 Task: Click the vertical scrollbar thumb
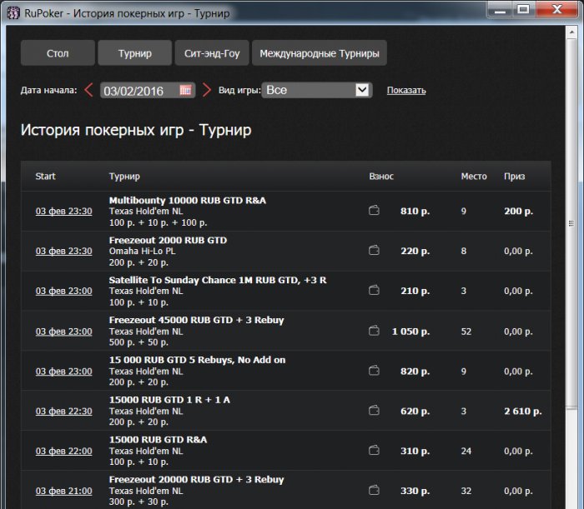[x=571, y=223]
